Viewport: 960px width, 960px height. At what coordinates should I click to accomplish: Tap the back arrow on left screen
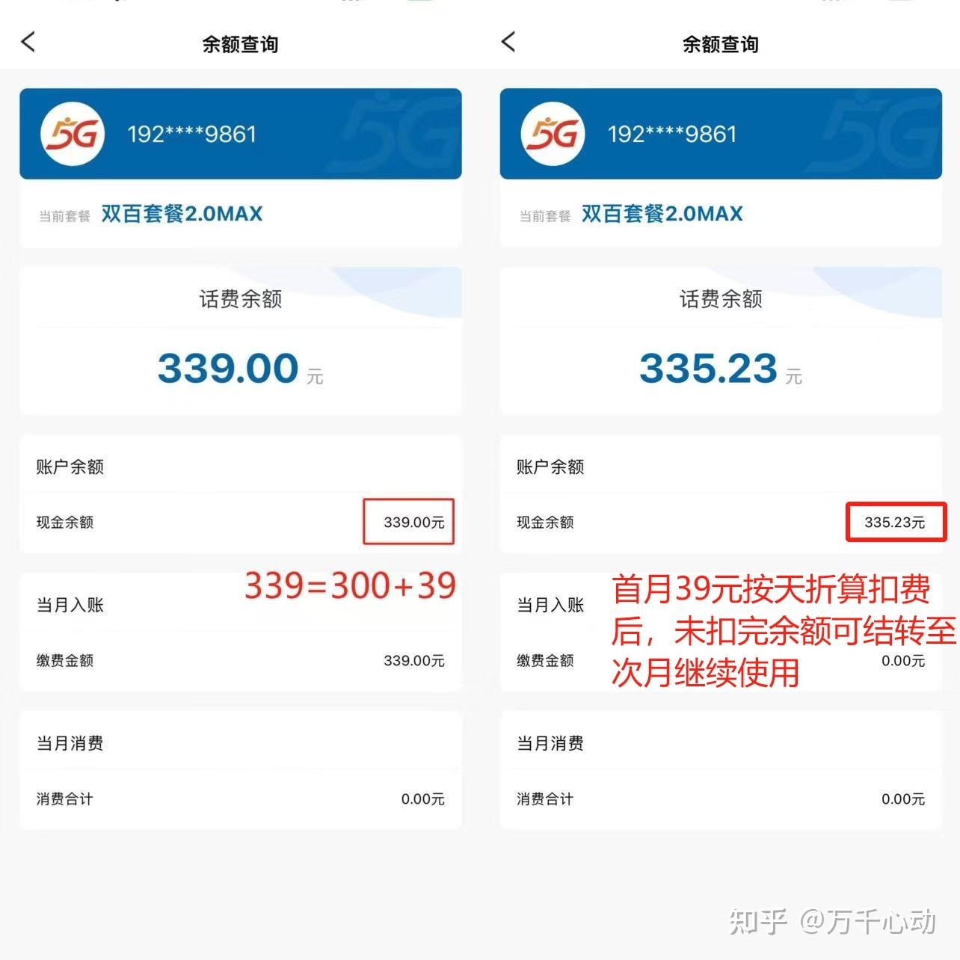(x=28, y=42)
